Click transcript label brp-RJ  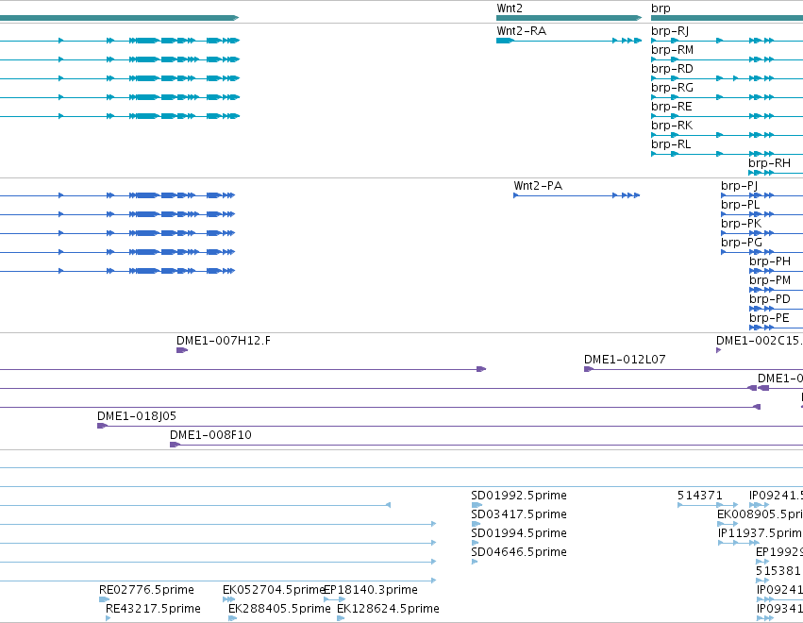pyautogui.click(x=669, y=31)
